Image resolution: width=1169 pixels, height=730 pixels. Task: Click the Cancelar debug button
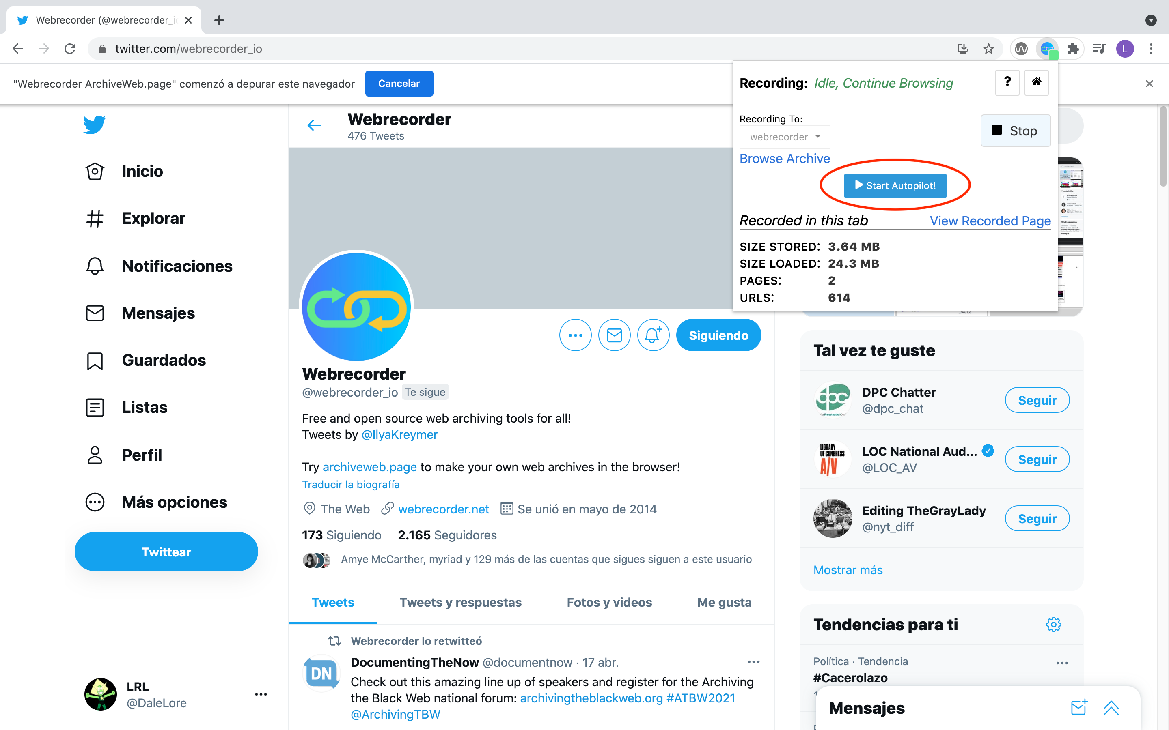[398, 83]
